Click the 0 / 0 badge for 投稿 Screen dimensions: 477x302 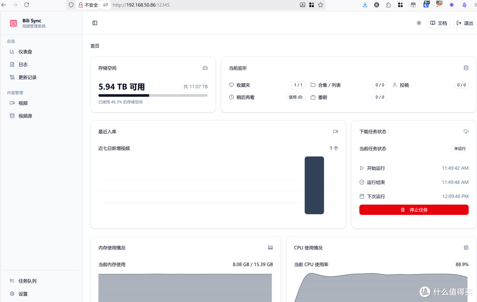tap(462, 85)
